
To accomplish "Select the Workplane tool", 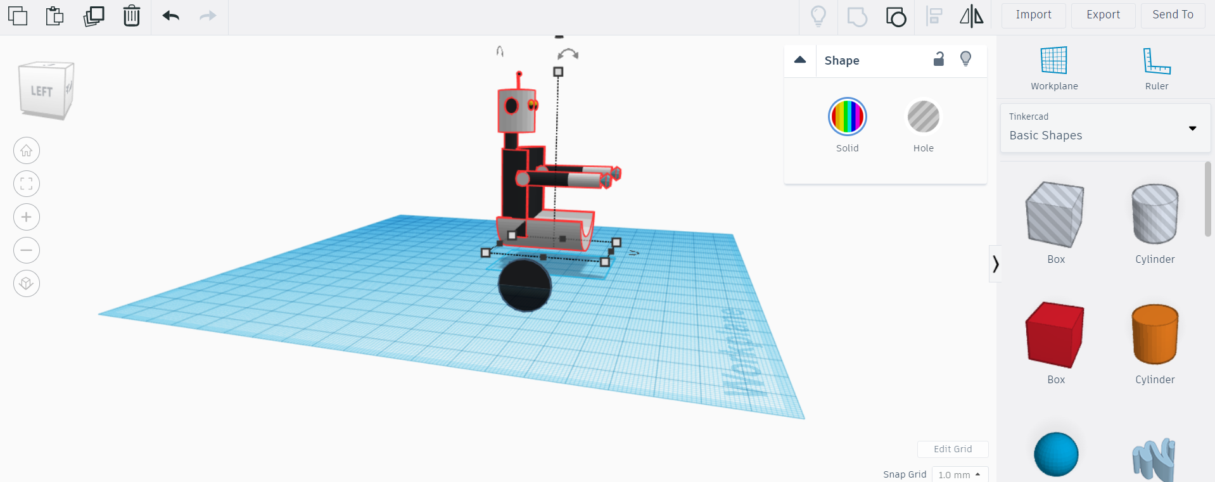I will coord(1054,68).
